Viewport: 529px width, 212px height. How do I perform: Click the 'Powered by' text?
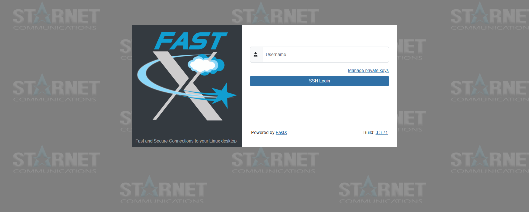pyautogui.click(x=263, y=132)
